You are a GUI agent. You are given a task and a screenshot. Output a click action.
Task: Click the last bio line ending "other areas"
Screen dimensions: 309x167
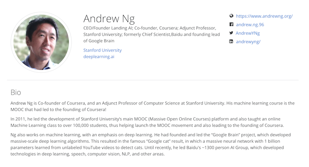pyautogui.click(x=87, y=154)
